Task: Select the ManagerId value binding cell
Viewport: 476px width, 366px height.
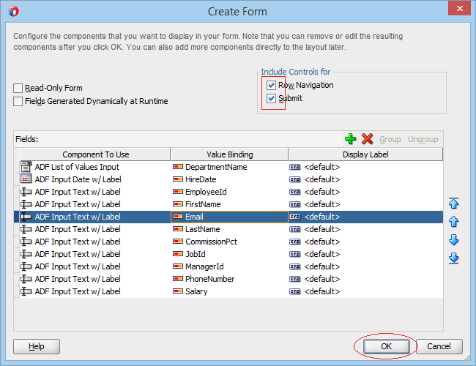Action: point(229,266)
